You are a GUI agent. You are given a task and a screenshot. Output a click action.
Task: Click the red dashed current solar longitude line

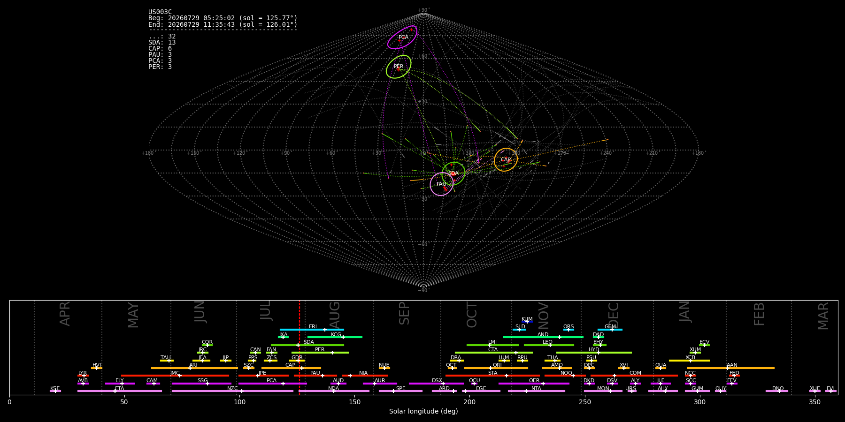(300, 347)
